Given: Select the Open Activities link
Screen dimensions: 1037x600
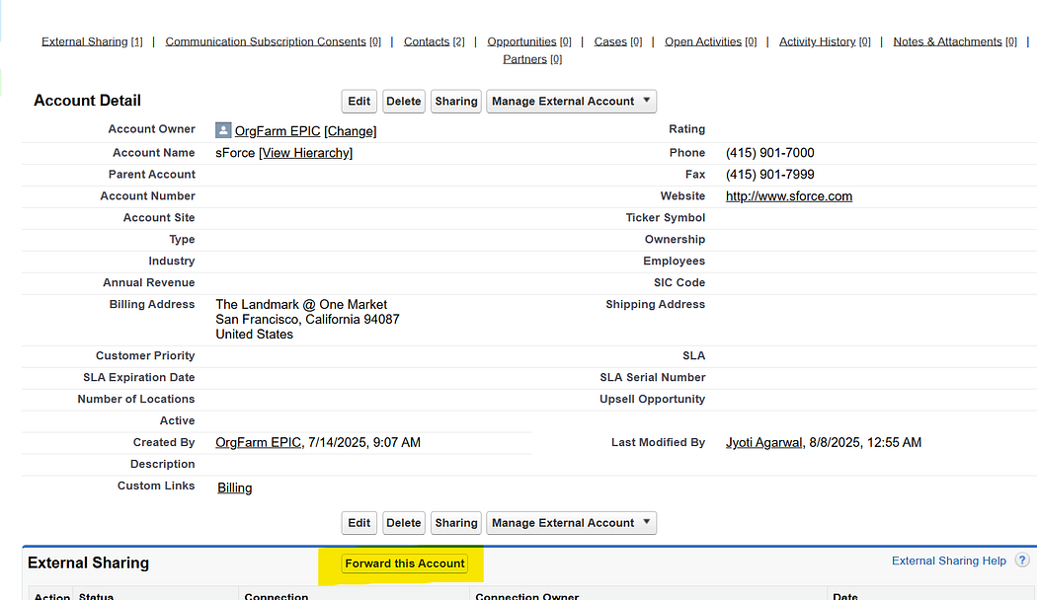Looking at the screenshot, I should click(702, 41).
